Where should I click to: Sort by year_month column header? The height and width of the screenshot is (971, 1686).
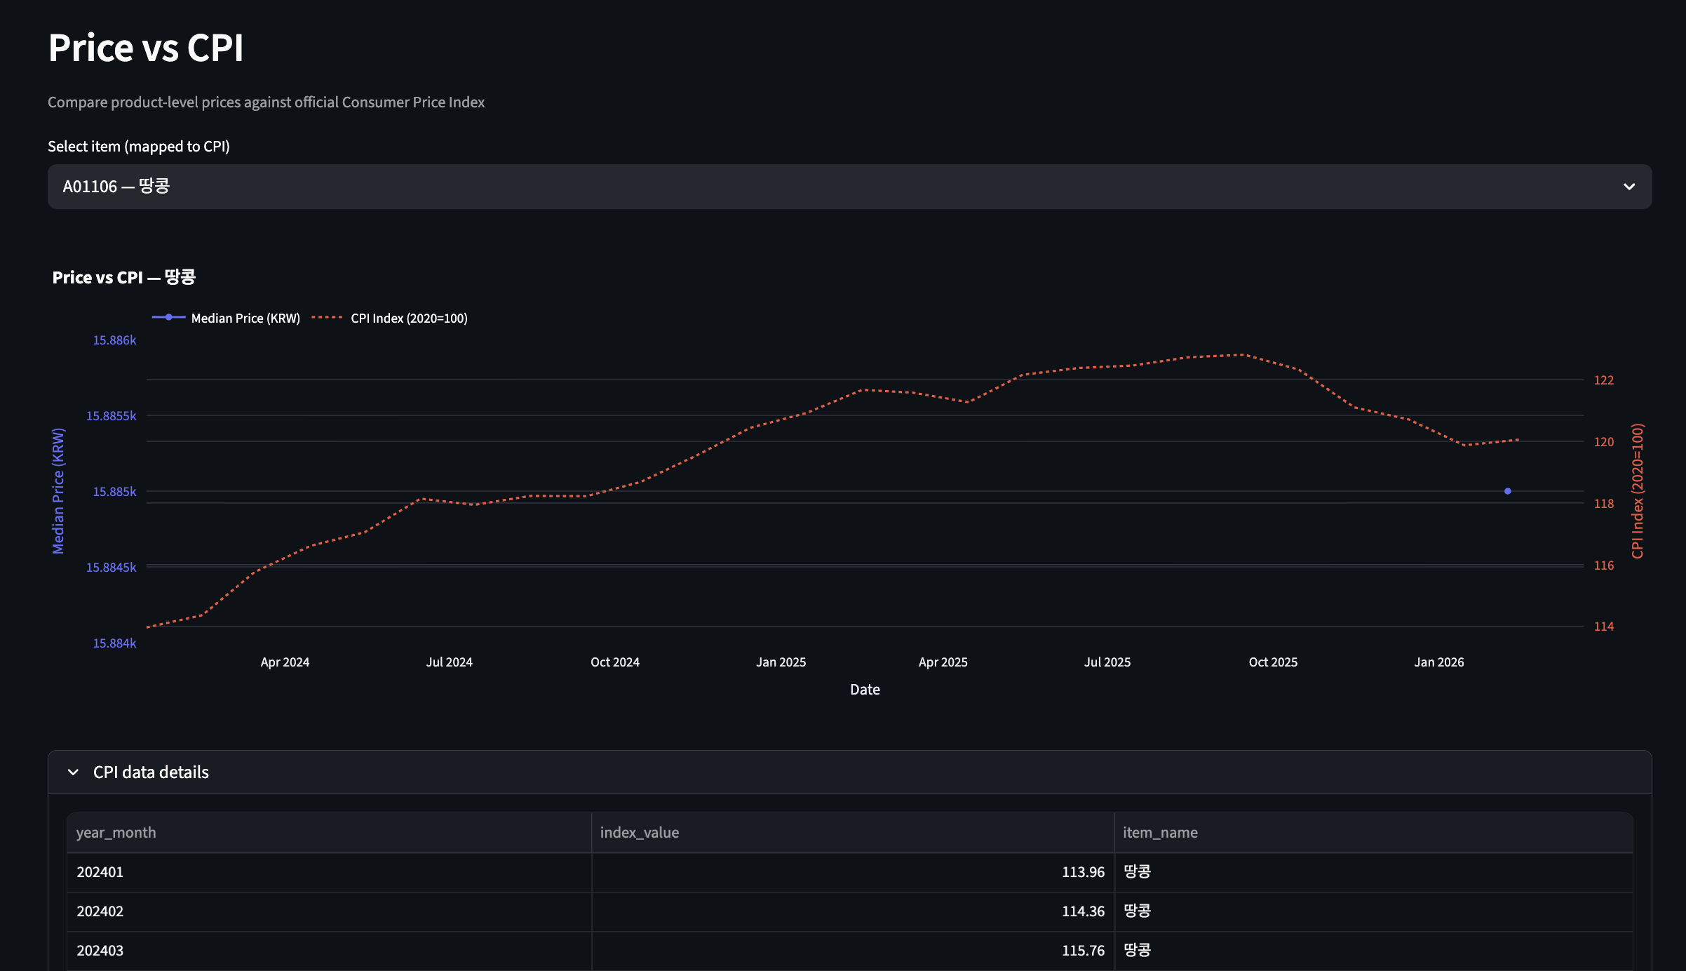click(x=329, y=833)
